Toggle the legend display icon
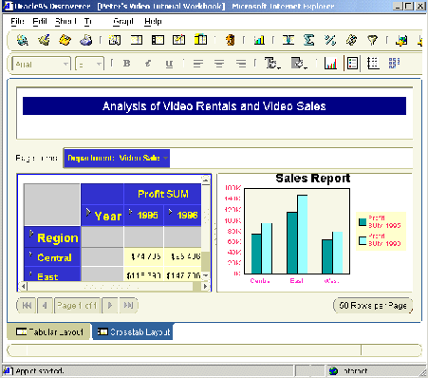Screen dimensions: 428x378 tap(352, 63)
